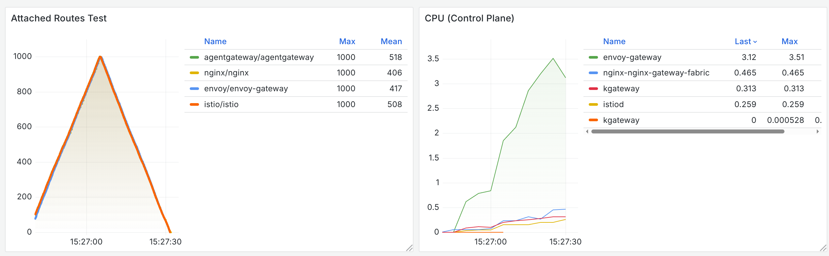This screenshot has width=829, height=256.
Task: Sort CPU legend by Name column
Action: [x=614, y=42]
